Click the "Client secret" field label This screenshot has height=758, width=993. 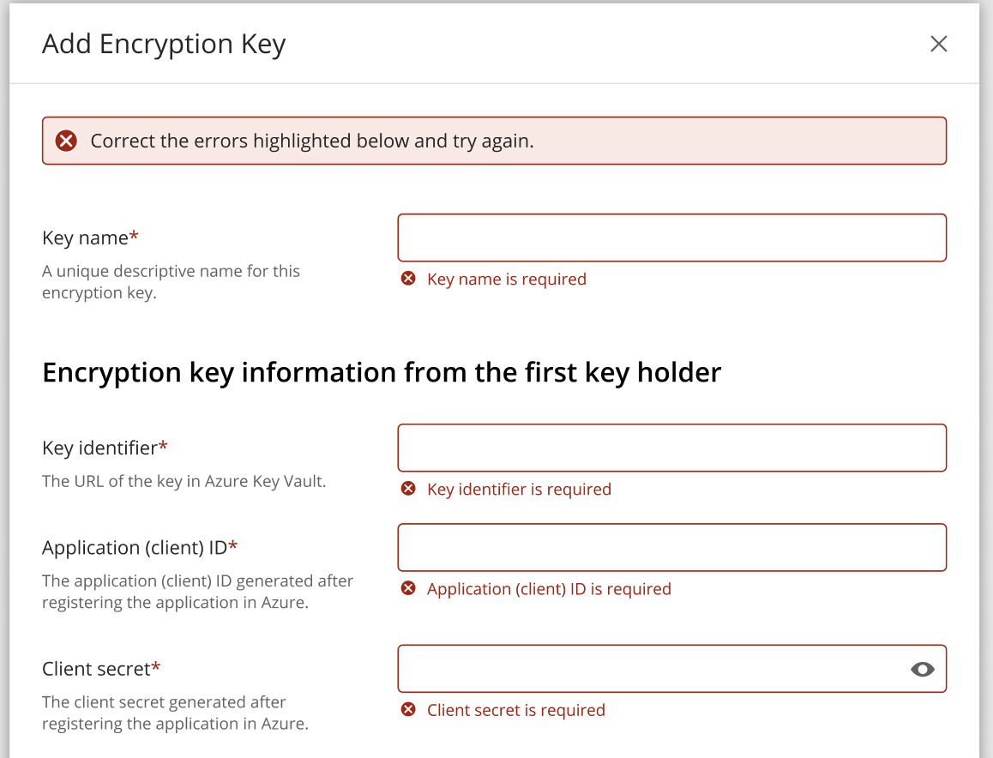tap(96, 669)
